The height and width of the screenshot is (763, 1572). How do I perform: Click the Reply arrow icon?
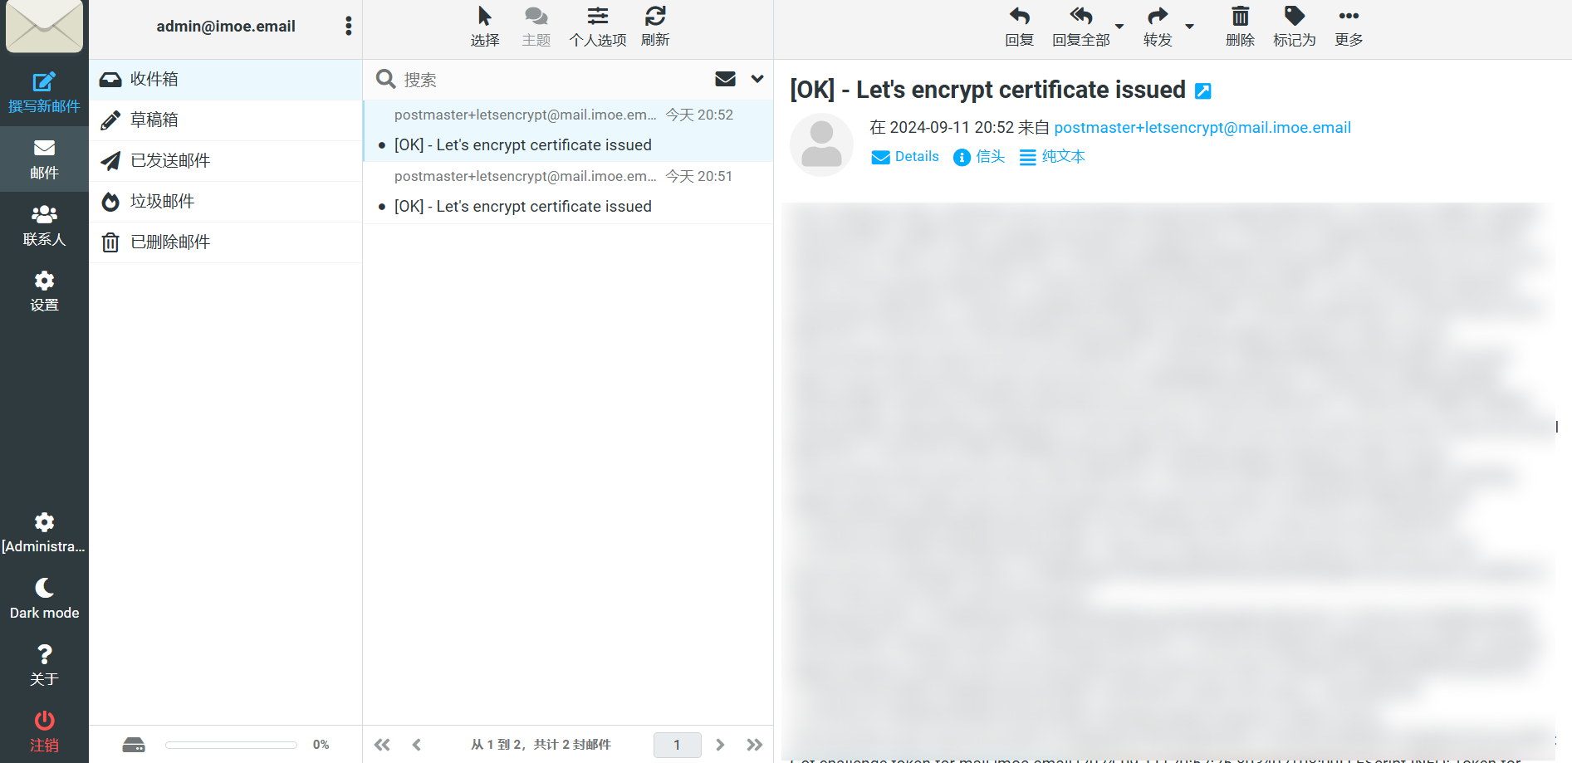click(x=1019, y=17)
